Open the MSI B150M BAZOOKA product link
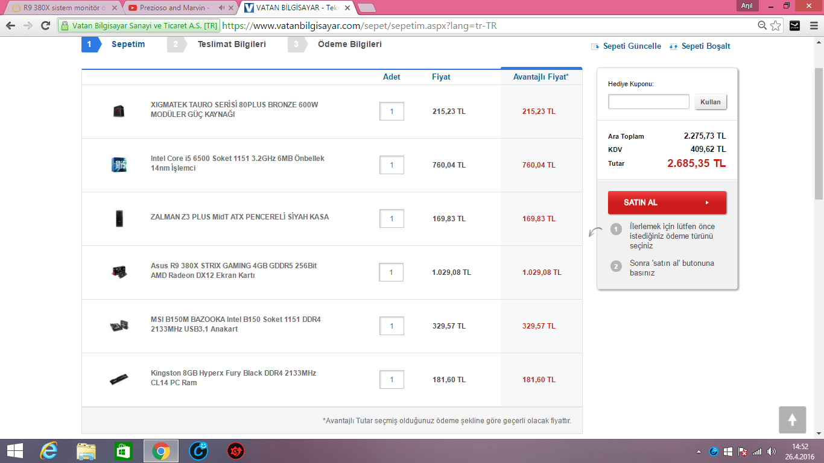The width and height of the screenshot is (824, 463). click(236, 324)
